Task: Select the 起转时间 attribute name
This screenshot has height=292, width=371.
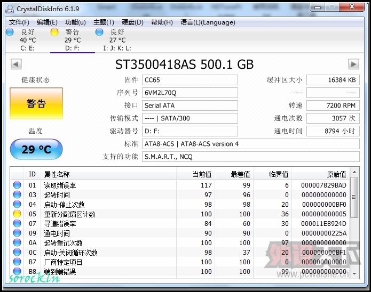Action: point(57,195)
